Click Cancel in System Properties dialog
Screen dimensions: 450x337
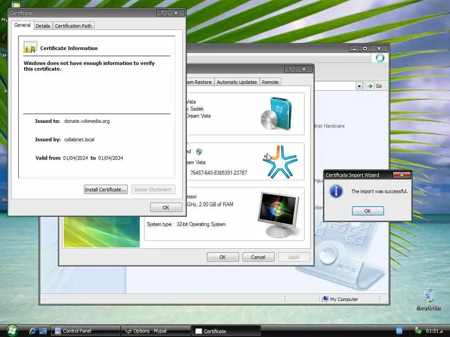click(x=258, y=257)
